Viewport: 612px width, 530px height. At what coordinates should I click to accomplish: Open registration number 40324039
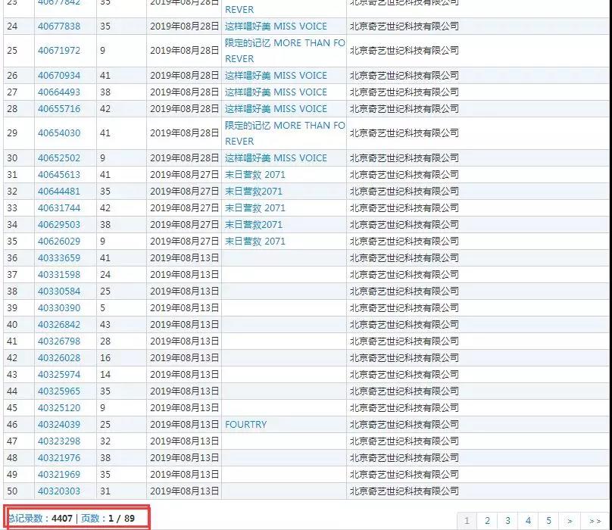(x=59, y=425)
